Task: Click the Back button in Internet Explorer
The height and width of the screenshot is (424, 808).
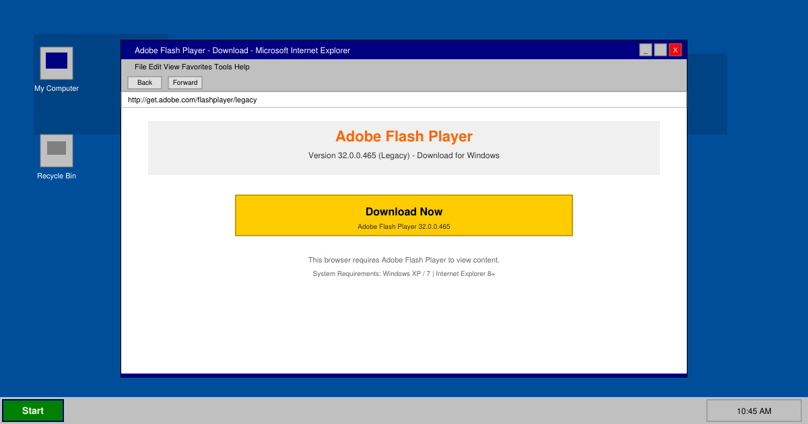Action: click(145, 83)
